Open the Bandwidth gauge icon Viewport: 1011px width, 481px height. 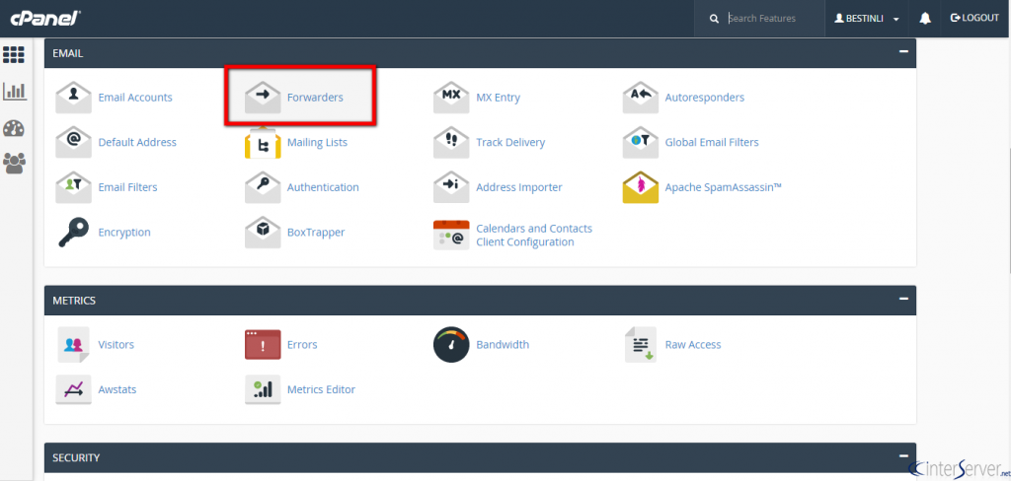click(x=451, y=345)
